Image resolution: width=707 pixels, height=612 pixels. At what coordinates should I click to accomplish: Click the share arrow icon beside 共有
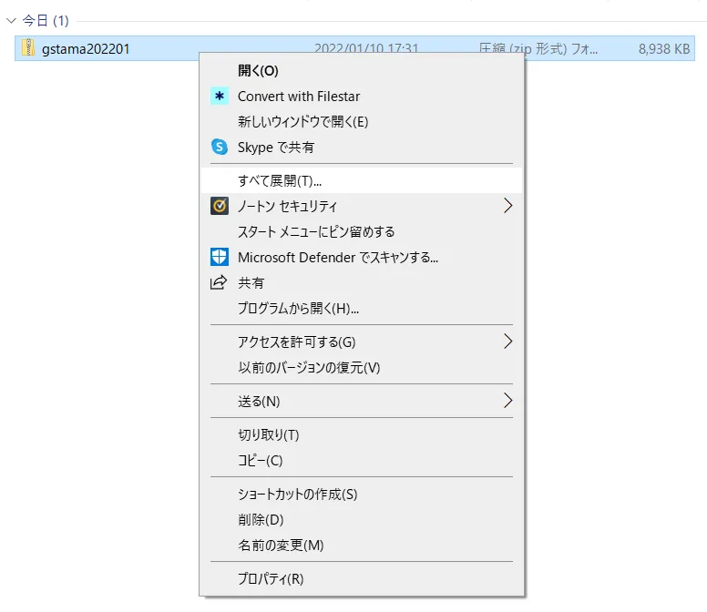[x=220, y=283]
